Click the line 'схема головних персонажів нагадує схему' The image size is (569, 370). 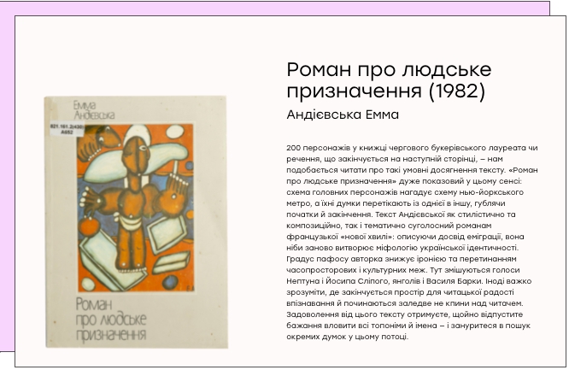[x=405, y=192]
